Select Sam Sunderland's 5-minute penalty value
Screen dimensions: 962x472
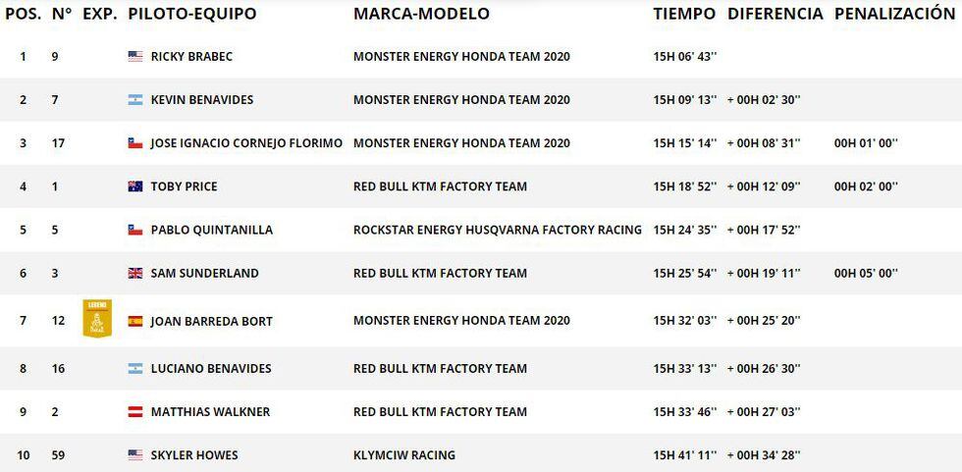866,273
